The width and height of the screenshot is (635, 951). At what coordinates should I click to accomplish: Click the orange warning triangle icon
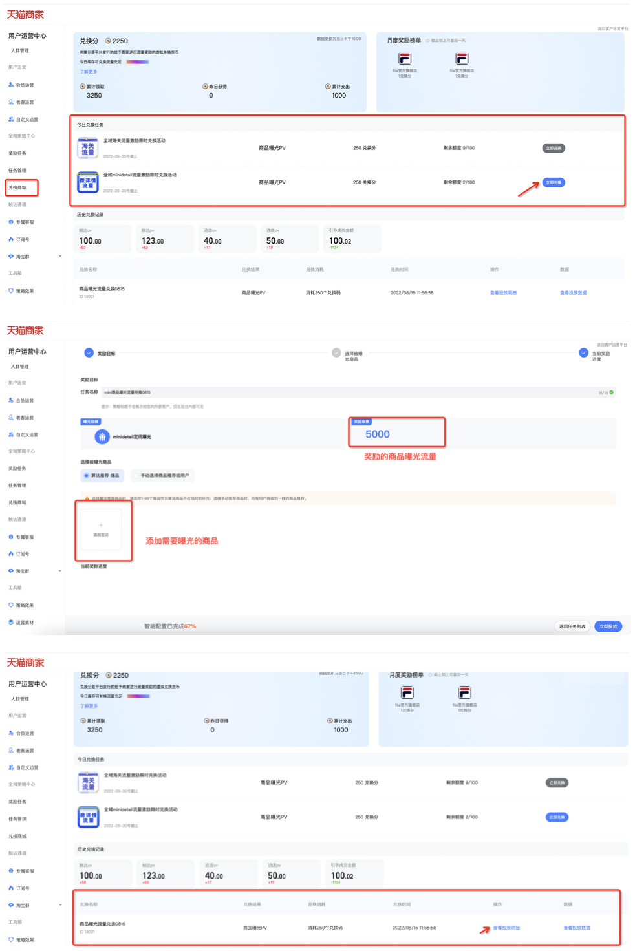(87, 498)
